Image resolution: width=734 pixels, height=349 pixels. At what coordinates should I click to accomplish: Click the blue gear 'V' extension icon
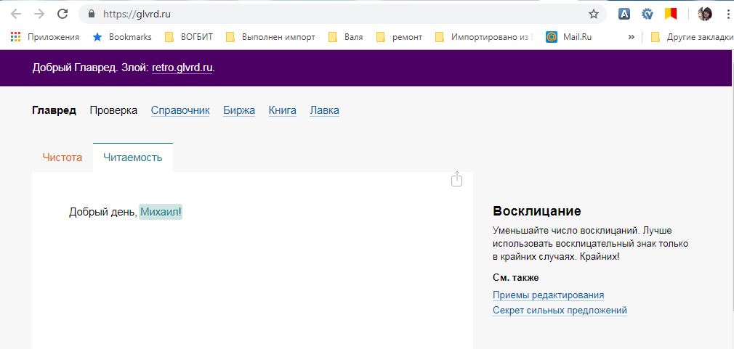pyautogui.click(x=648, y=14)
